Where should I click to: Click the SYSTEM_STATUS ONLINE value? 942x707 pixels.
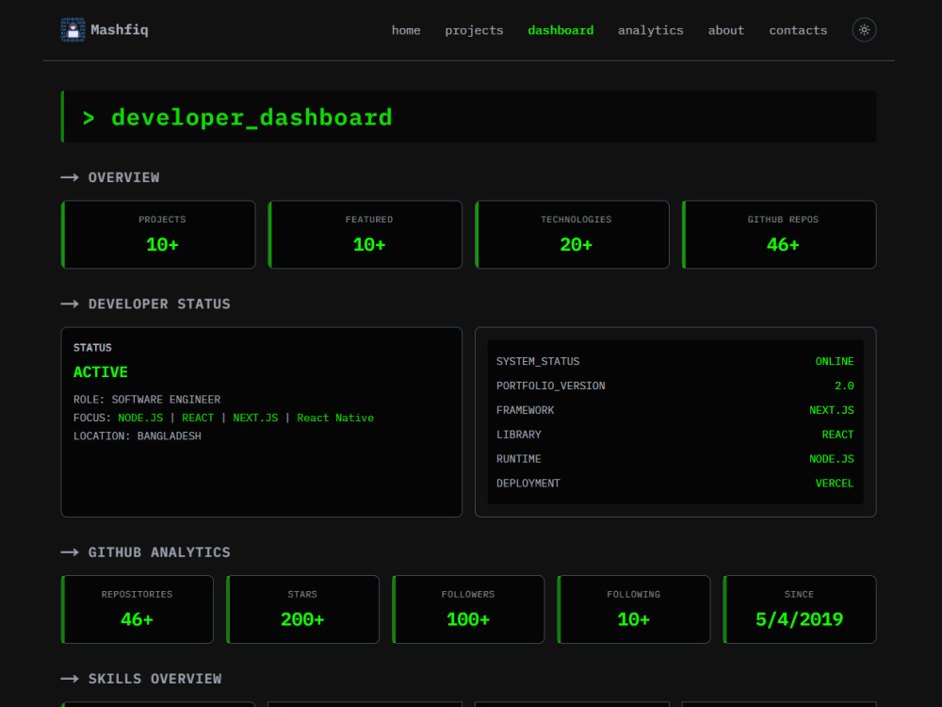pyautogui.click(x=835, y=361)
